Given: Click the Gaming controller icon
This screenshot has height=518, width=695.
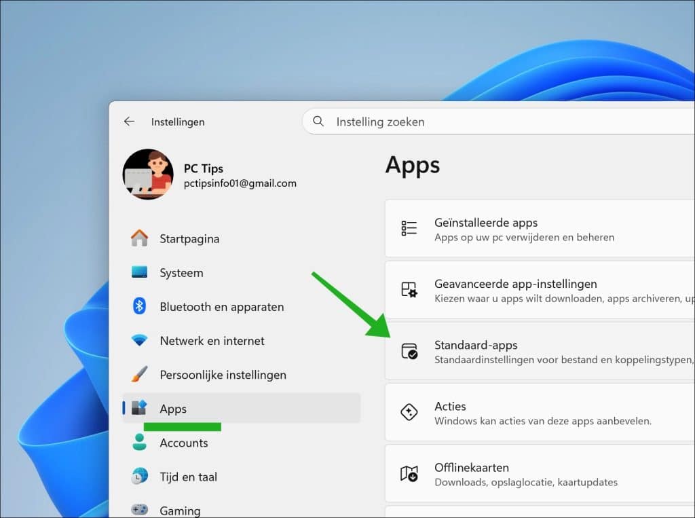Looking at the screenshot, I should point(139,510).
